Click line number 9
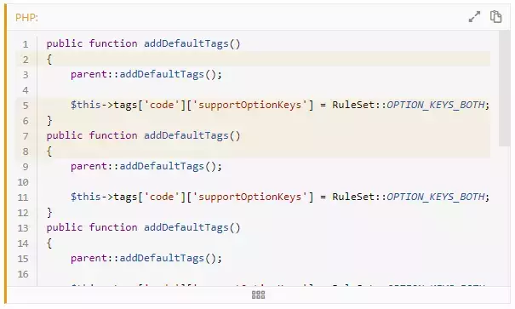 pyautogui.click(x=26, y=167)
